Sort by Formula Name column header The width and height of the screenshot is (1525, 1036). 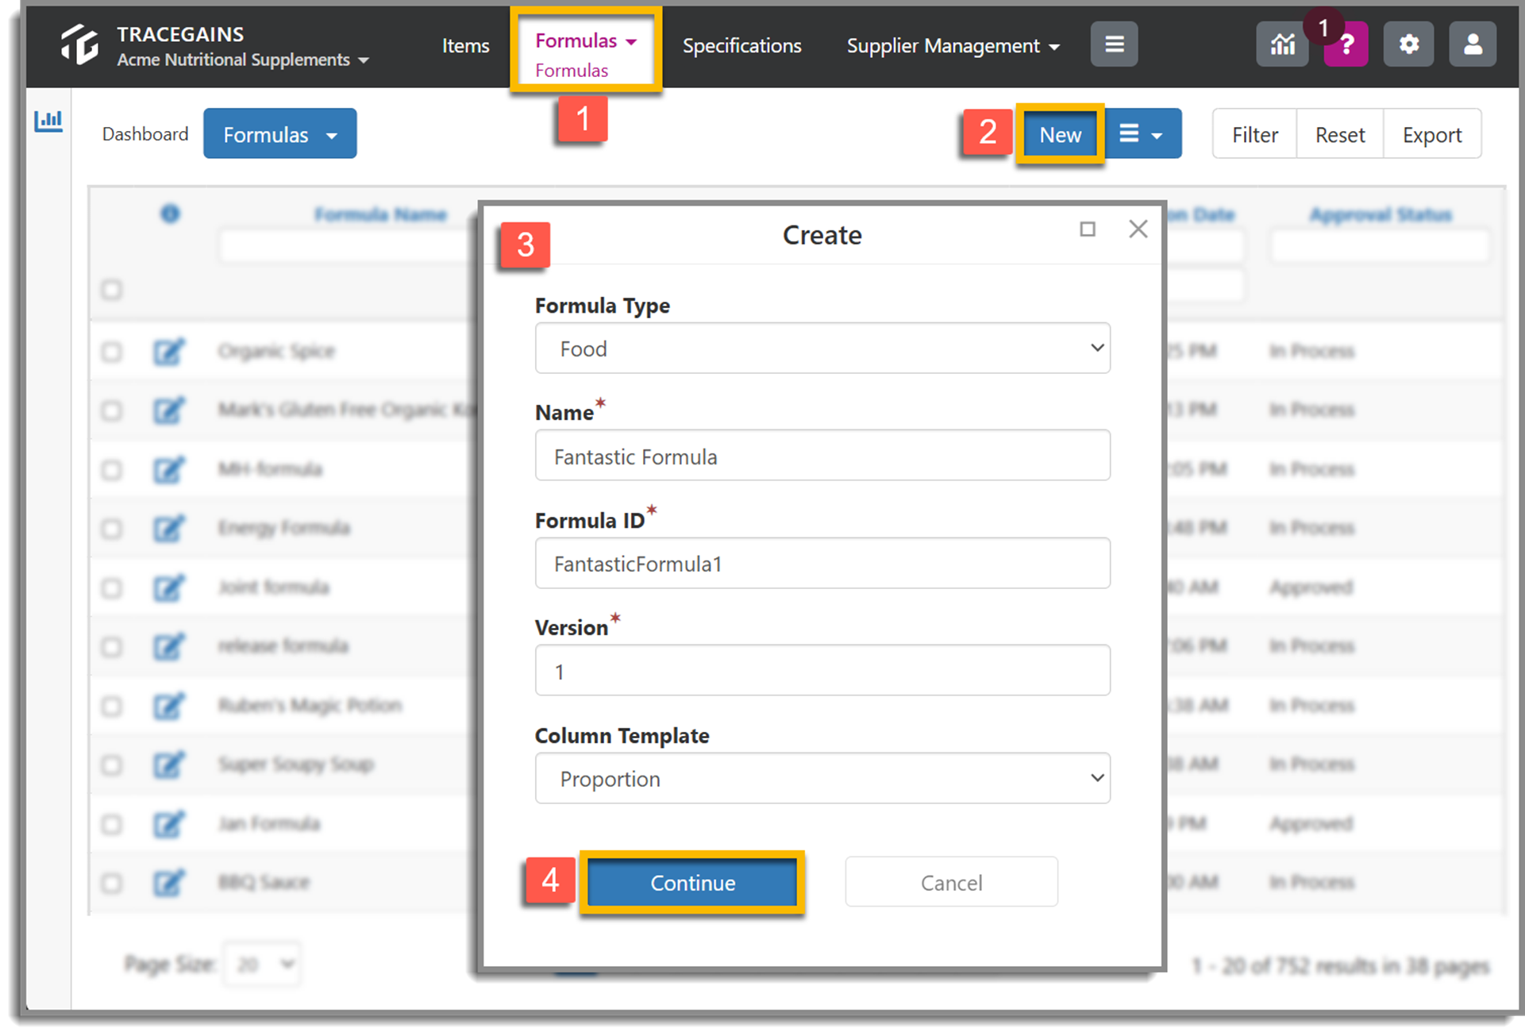pyautogui.click(x=380, y=214)
